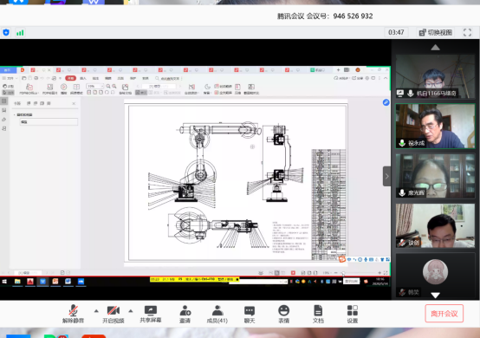Open the 文件 menu in WPS
The image size is (480, 338).
pyautogui.click(x=10, y=78)
